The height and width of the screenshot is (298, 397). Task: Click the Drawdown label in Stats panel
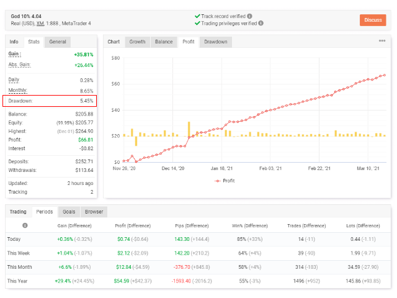[20, 101]
